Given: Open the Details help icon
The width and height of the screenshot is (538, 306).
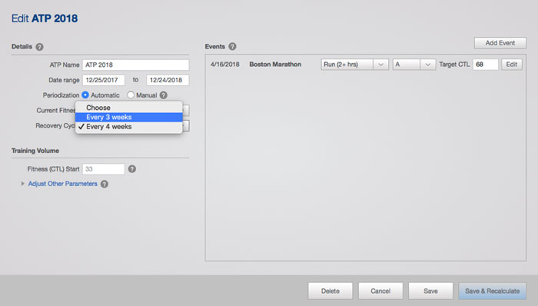Looking at the screenshot, I should (40, 47).
